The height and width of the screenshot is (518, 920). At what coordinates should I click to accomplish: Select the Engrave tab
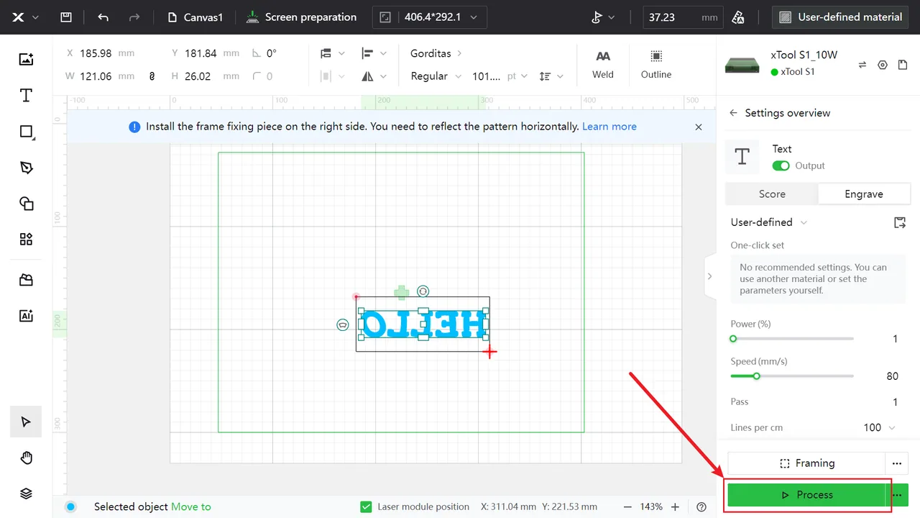click(x=864, y=194)
